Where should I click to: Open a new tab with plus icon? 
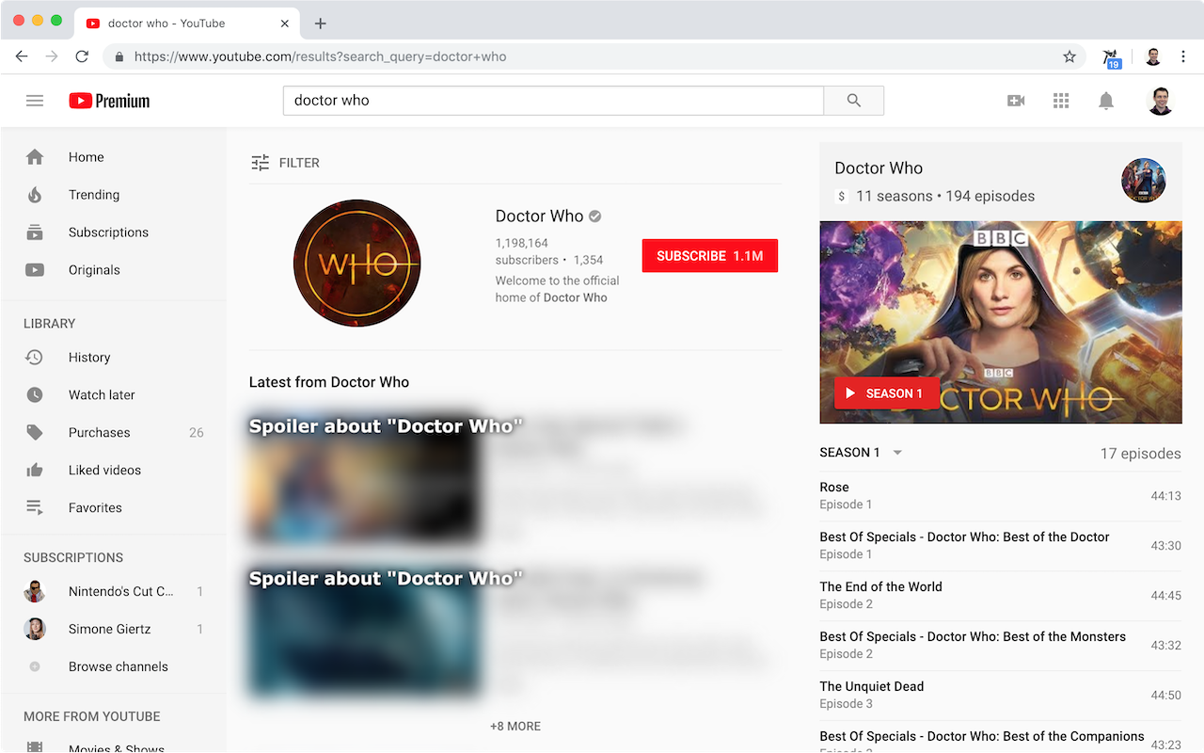coord(320,23)
